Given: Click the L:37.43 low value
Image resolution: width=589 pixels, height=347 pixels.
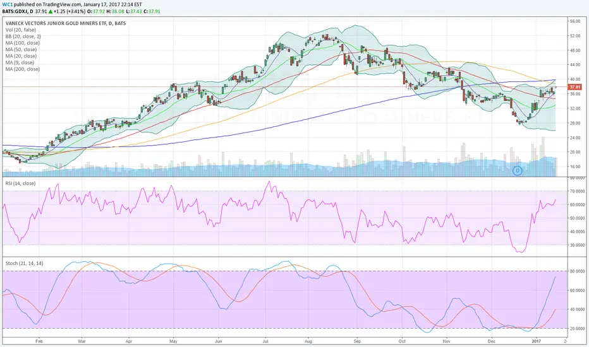Looking at the screenshot, I should tap(134, 11).
